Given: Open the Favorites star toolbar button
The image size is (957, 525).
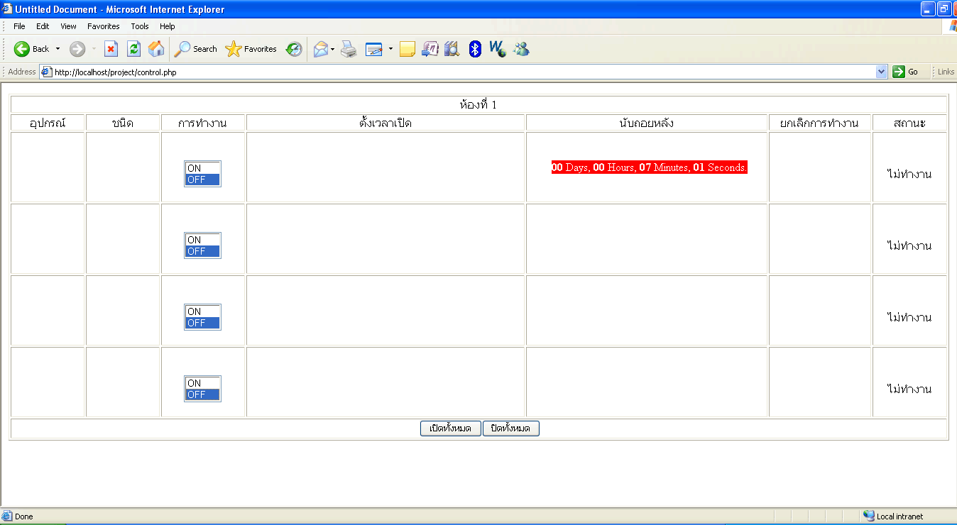Looking at the screenshot, I should coord(251,49).
